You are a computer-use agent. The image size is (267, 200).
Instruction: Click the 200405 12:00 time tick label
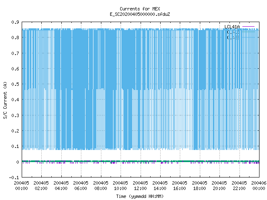coord(140,185)
